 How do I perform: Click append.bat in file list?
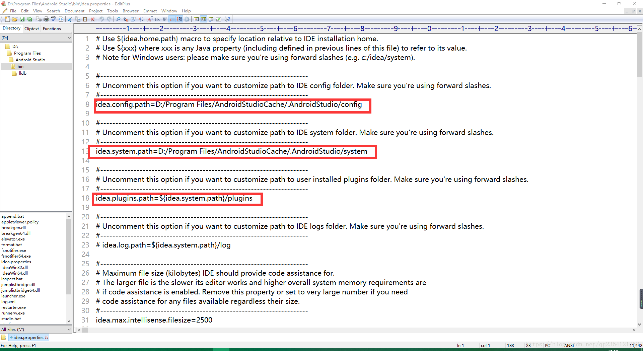(x=13, y=216)
